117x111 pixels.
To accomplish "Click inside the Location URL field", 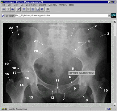I will click(61, 16).
